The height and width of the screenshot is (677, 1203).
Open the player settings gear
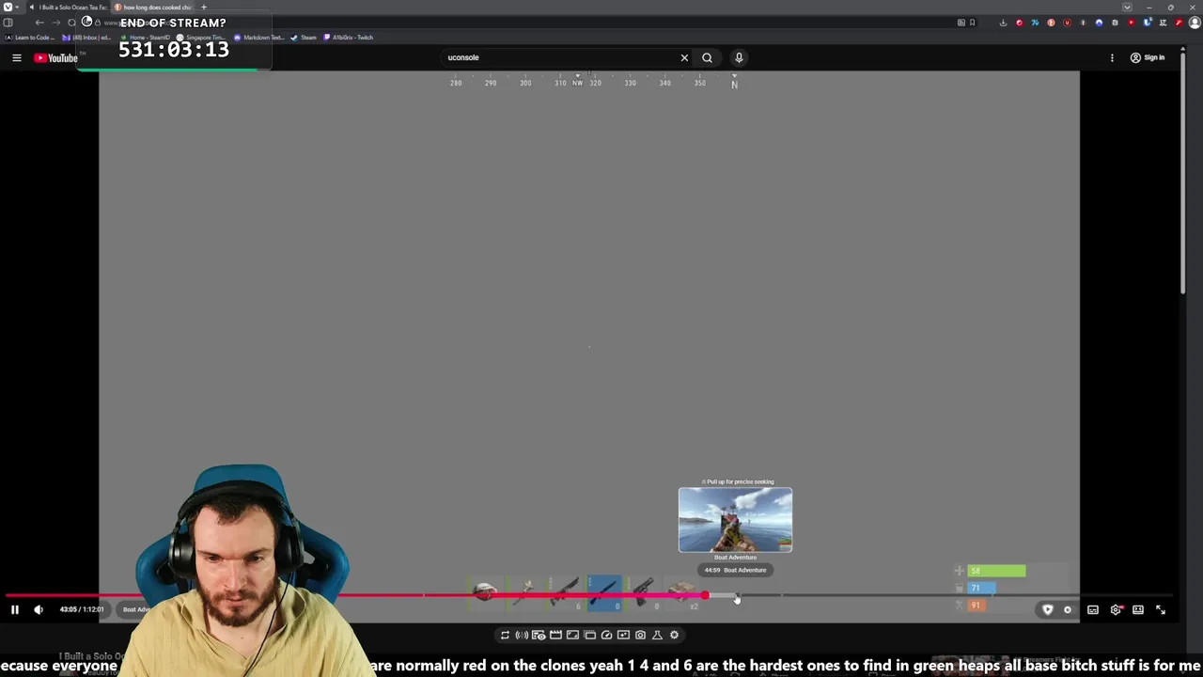(1116, 610)
